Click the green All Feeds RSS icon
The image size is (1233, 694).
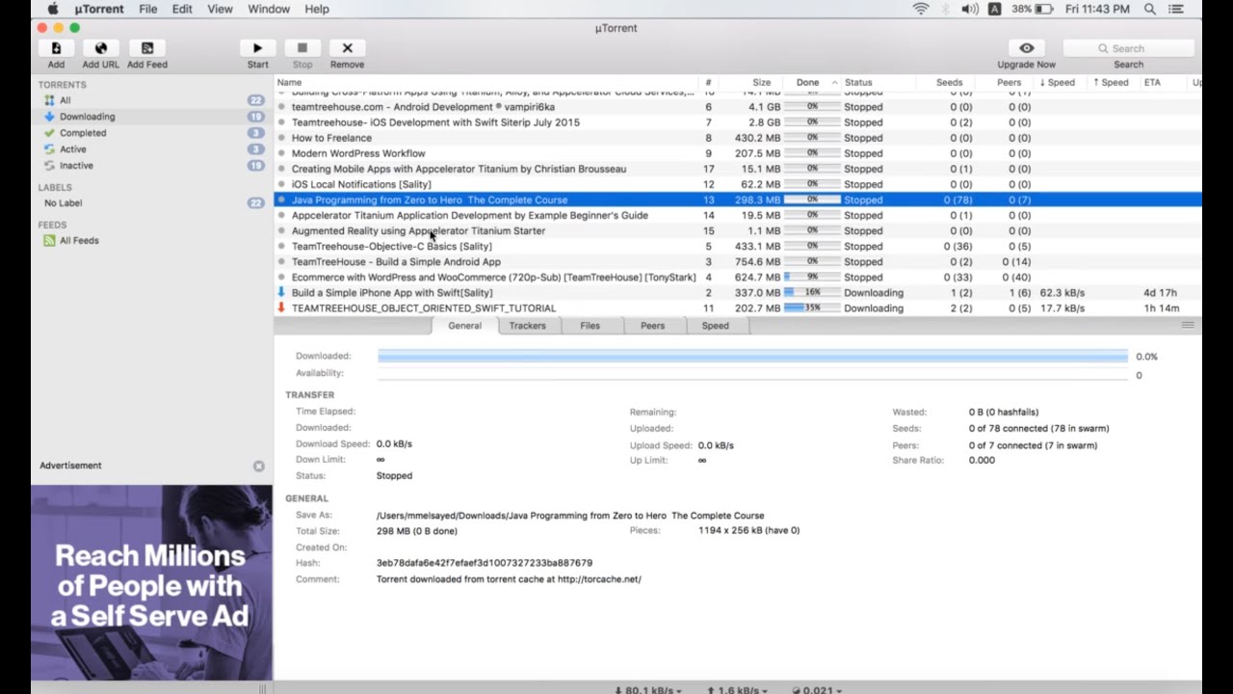[50, 241]
